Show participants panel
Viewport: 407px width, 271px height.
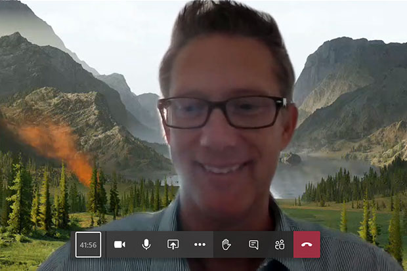[280, 245]
